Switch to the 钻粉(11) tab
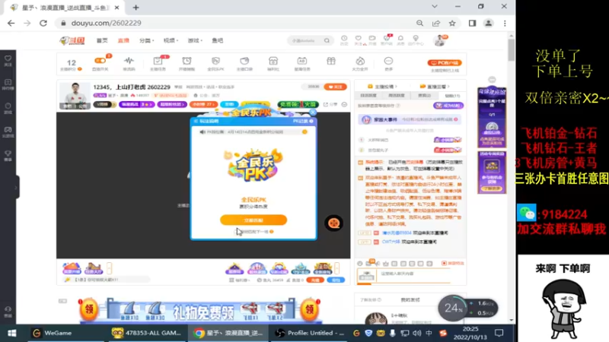 [452, 96]
